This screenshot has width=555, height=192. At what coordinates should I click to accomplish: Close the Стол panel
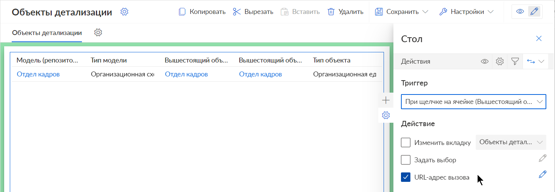[539, 38]
